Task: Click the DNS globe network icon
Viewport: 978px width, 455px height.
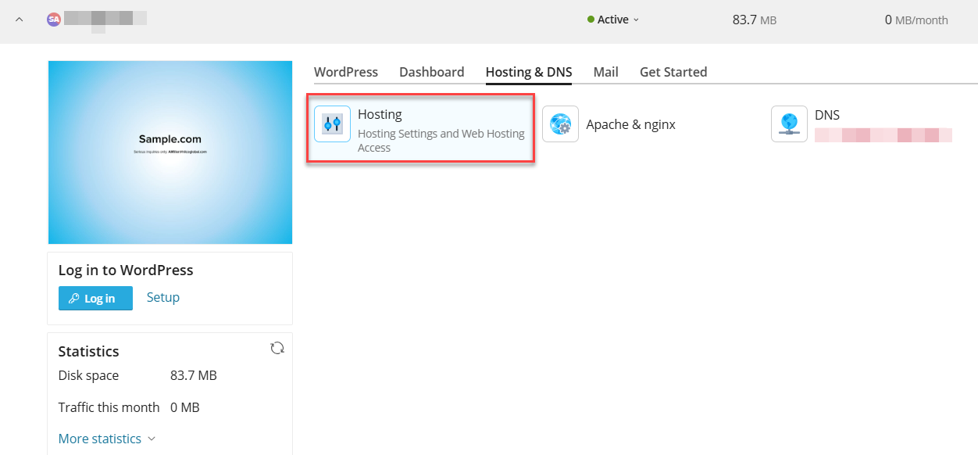Action: 789,124
